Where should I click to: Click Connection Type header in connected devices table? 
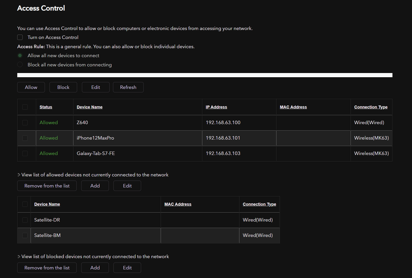[x=370, y=107]
